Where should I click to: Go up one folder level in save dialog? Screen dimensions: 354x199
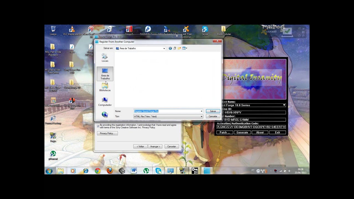point(175,48)
